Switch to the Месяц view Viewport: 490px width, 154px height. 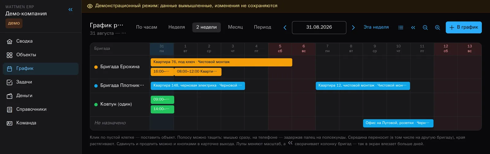pyautogui.click(x=236, y=27)
